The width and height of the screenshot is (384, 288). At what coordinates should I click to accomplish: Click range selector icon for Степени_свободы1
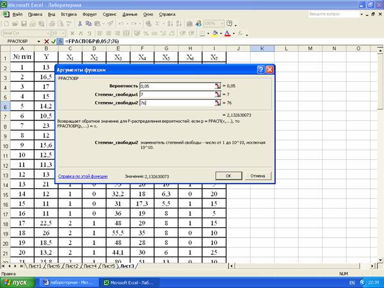click(218, 94)
